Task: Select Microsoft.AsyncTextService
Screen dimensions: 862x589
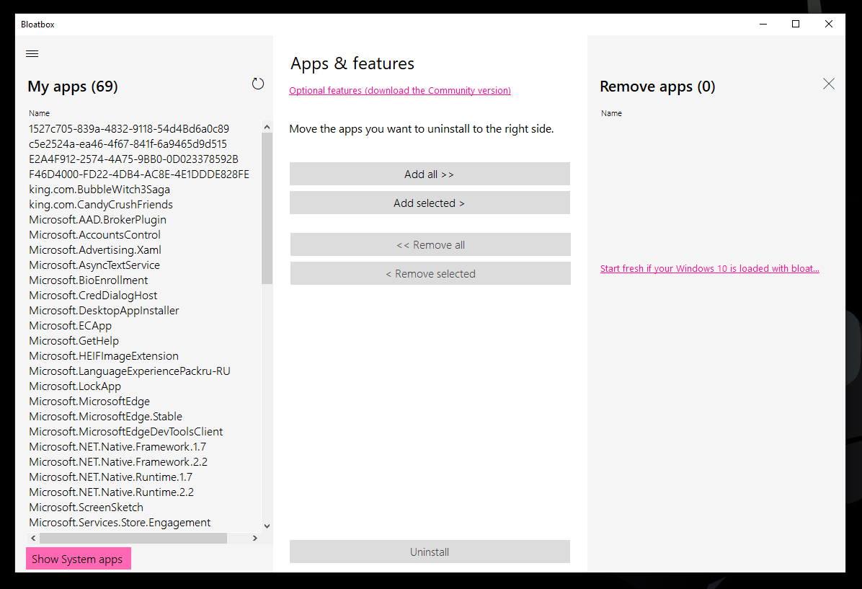Action: tap(94, 265)
